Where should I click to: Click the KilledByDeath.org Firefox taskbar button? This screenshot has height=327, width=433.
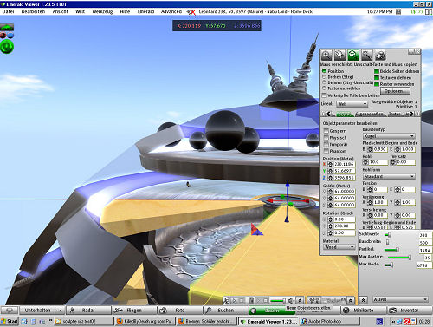[145, 321]
